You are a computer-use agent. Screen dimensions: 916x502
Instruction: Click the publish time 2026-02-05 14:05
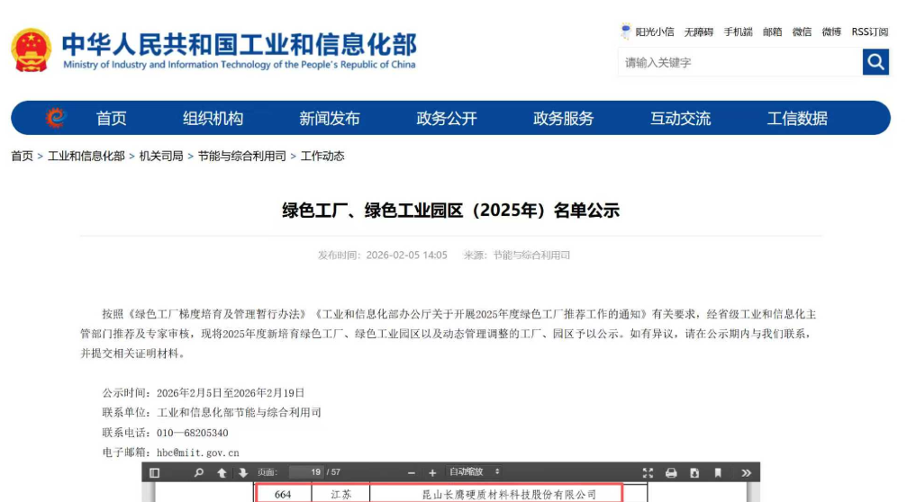(x=406, y=255)
